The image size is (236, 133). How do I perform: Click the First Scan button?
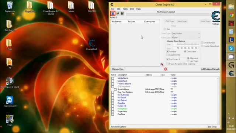[170, 21]
